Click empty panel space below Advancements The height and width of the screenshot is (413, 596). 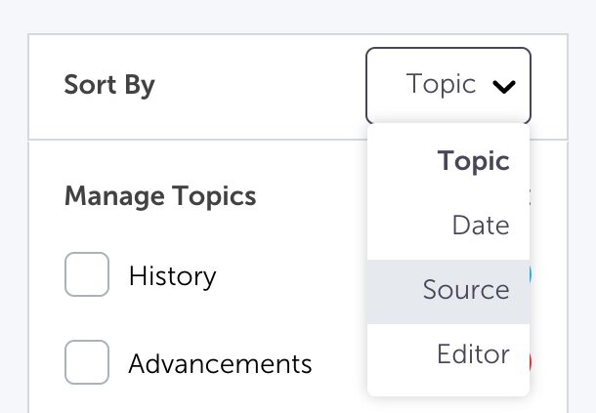[x=195, y=400]
